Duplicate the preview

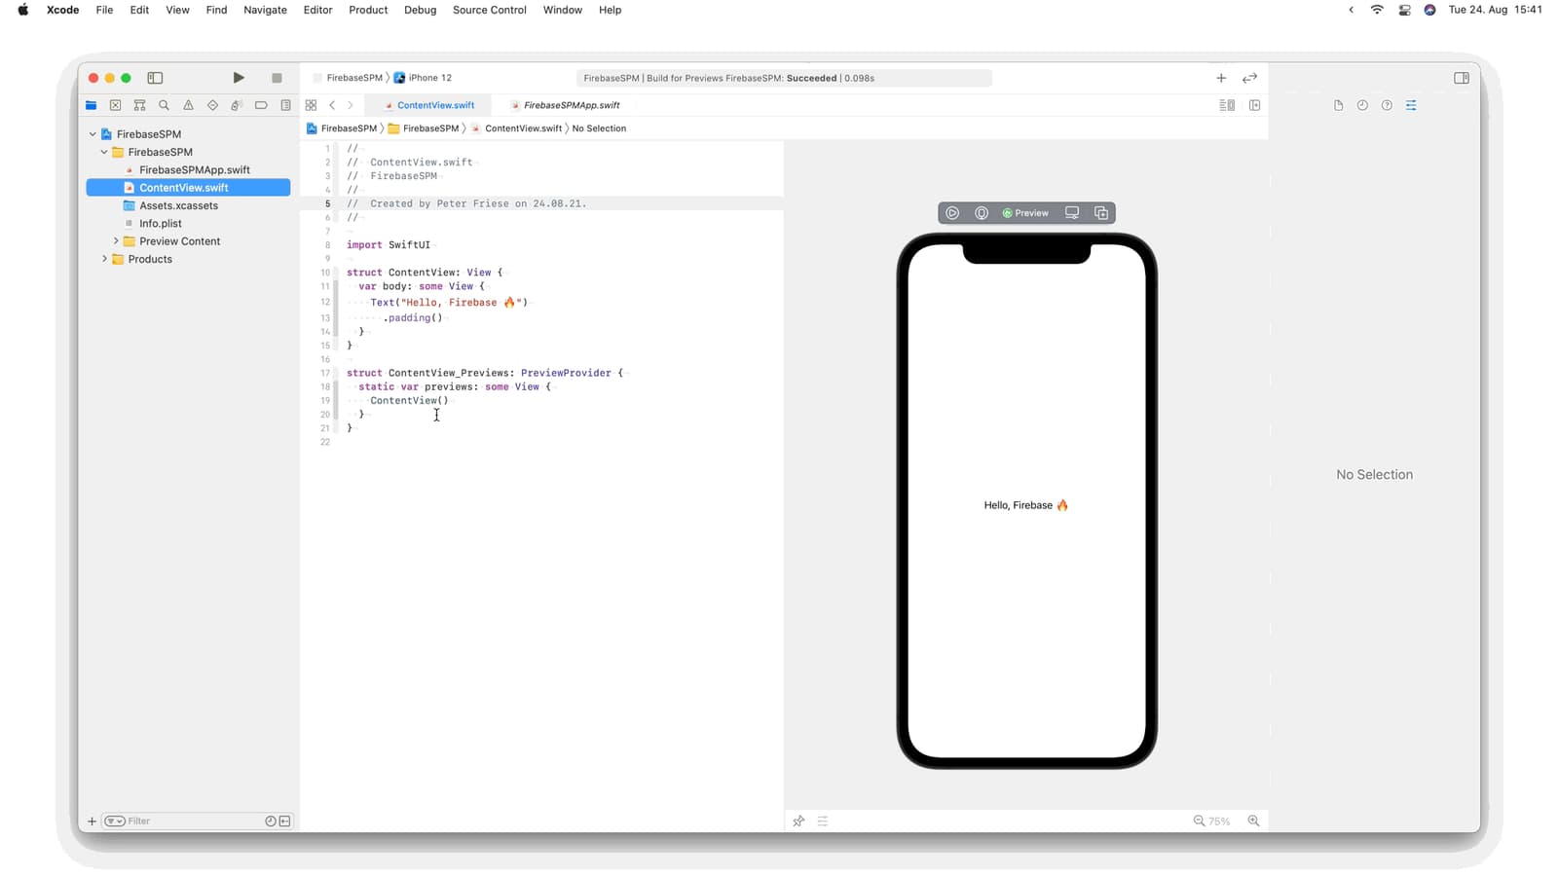tap(1101, 213)
